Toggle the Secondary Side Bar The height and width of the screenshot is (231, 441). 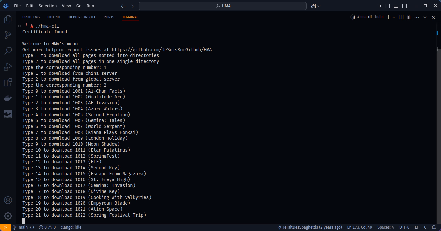405,6
